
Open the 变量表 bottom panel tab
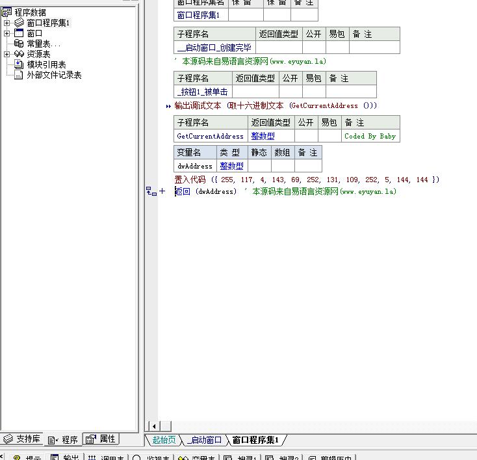[196, 457]
